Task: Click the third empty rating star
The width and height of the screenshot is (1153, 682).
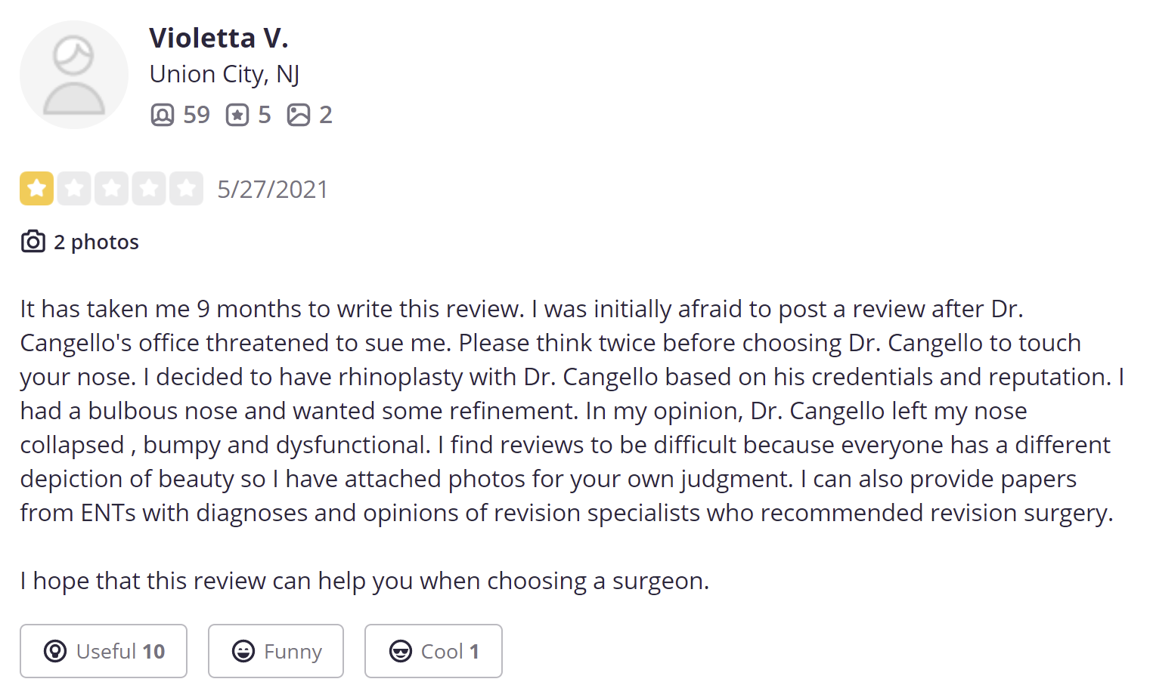Action: click(x=111, y=189)
